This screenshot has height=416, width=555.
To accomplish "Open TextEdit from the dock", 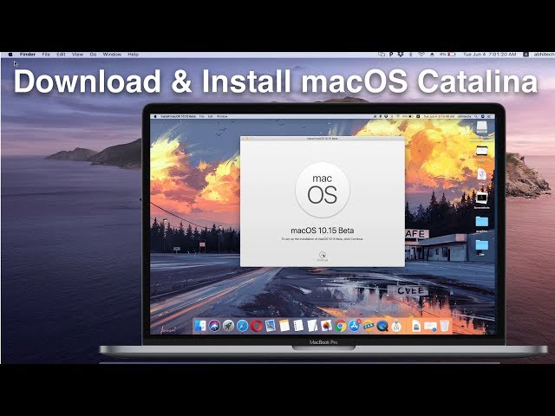I will point(312,326).
